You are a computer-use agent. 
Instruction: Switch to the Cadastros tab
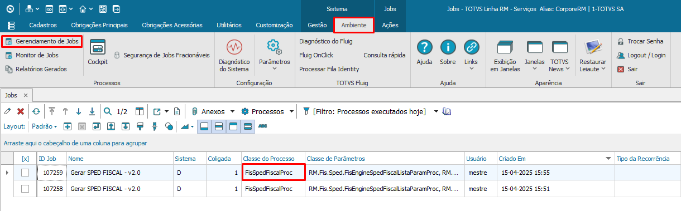pyautogui.click(x=43, y=25)
